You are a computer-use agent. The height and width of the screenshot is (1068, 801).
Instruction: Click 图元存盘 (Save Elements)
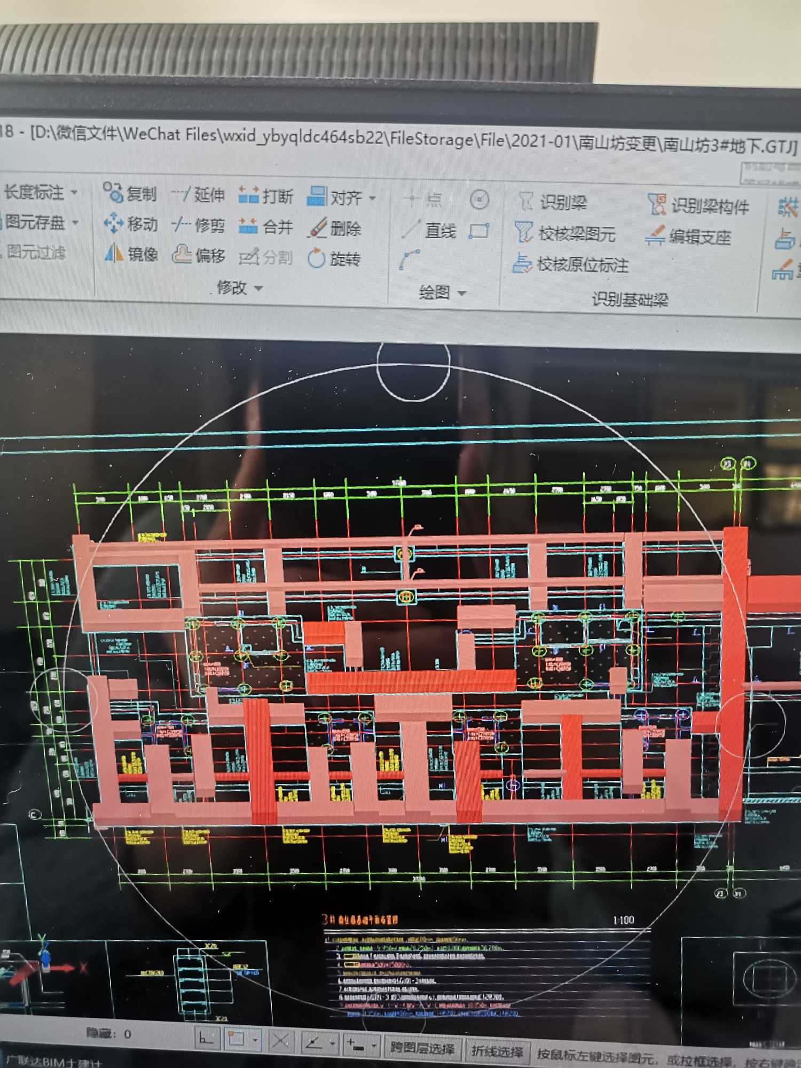[35, 221]
